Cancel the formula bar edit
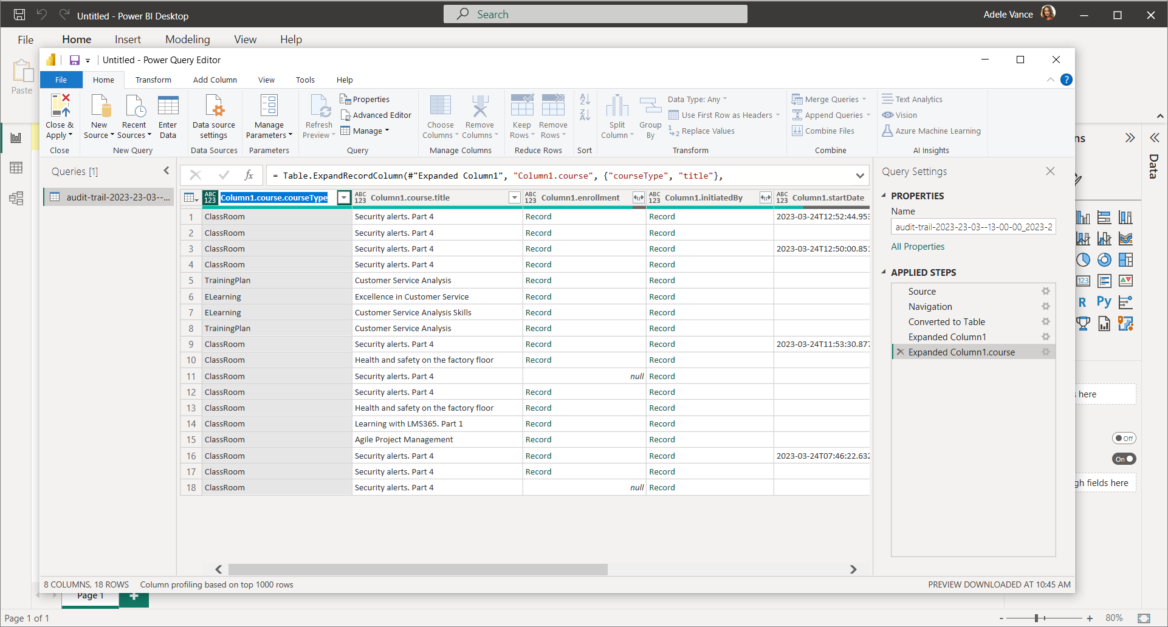Screen dimensions: 1168x627 [195, 176]
